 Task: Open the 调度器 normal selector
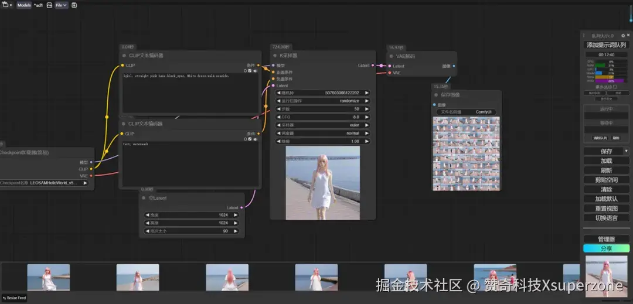(x=322, y=134)
